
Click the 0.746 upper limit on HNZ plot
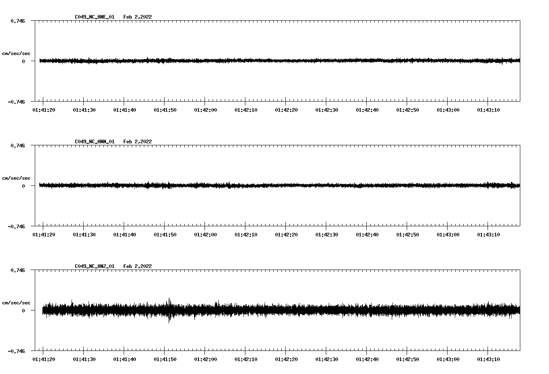[17, 270]
